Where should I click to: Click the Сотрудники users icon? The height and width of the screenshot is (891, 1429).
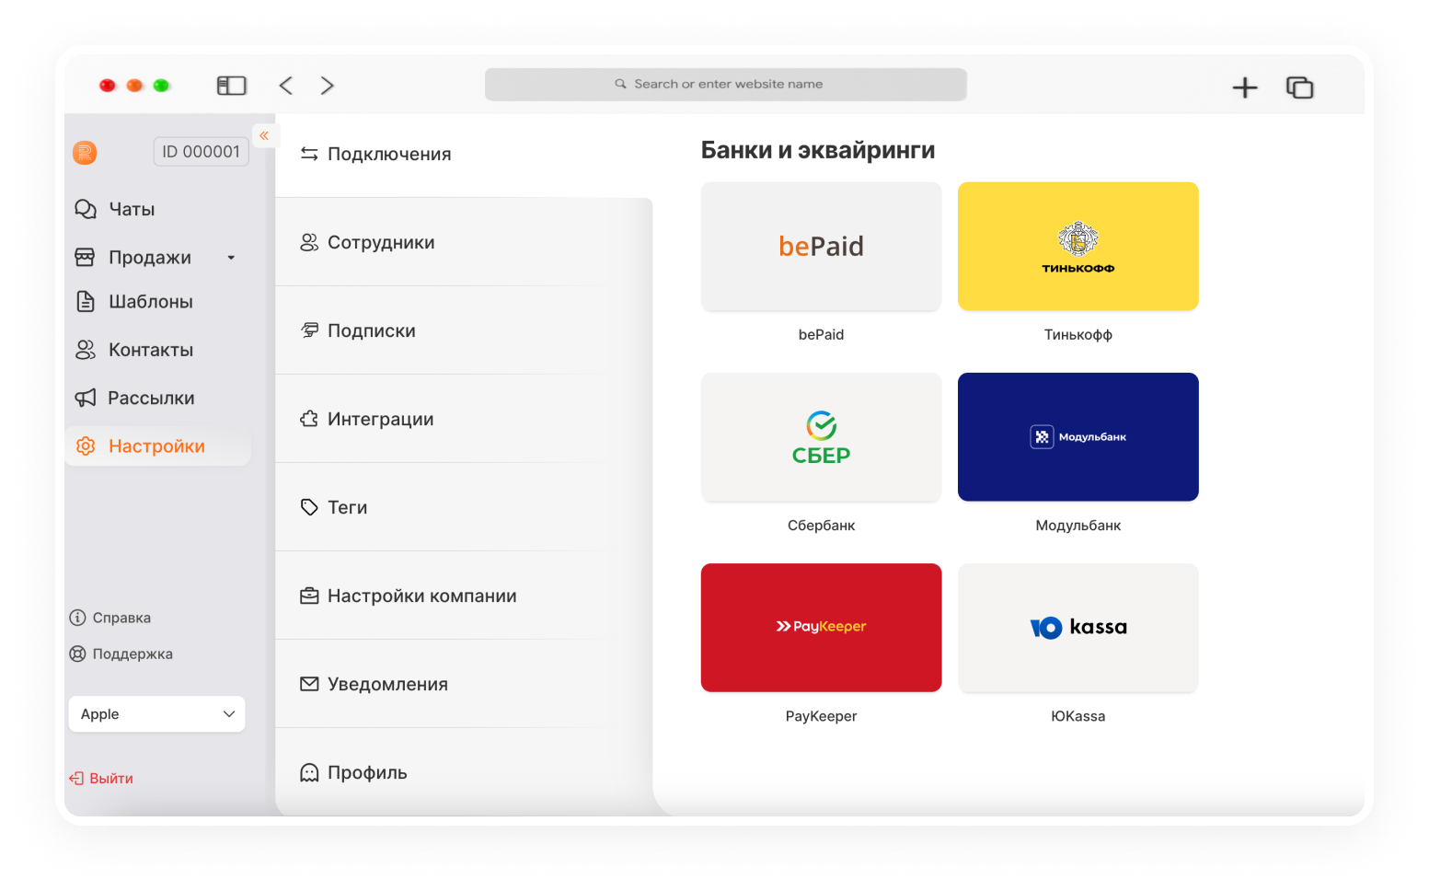point(309,243)
